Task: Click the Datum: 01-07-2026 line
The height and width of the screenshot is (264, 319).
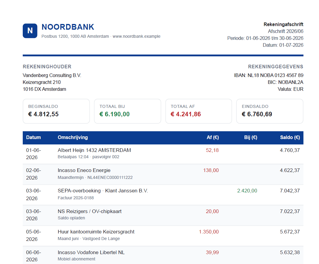Action: [283, 45]
